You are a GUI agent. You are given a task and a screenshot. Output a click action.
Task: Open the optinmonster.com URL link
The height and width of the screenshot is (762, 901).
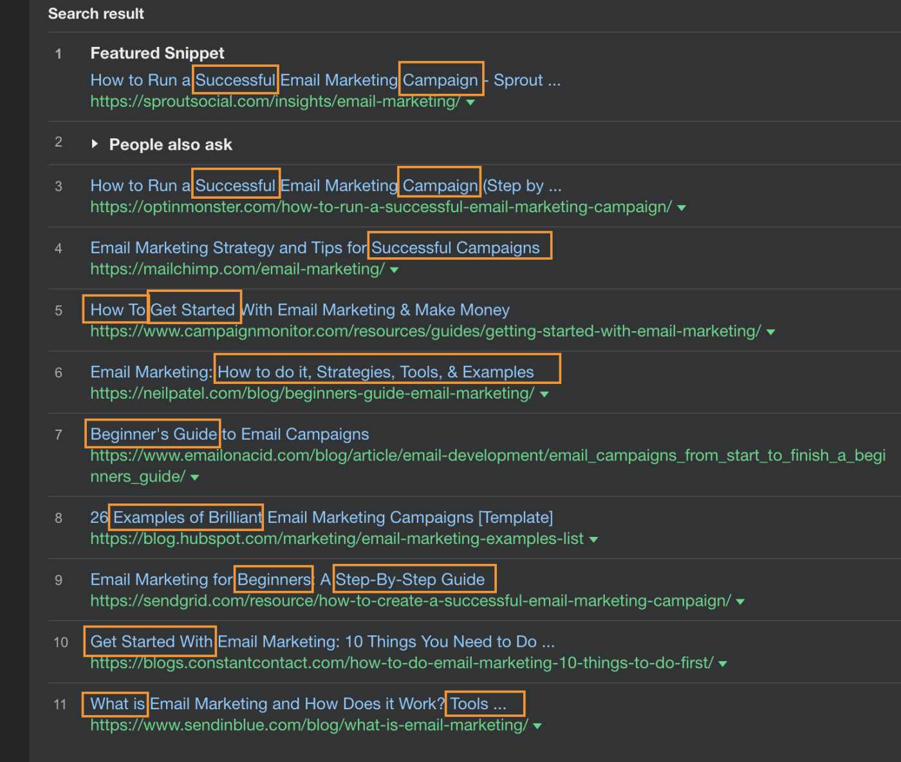coord(381,207)
